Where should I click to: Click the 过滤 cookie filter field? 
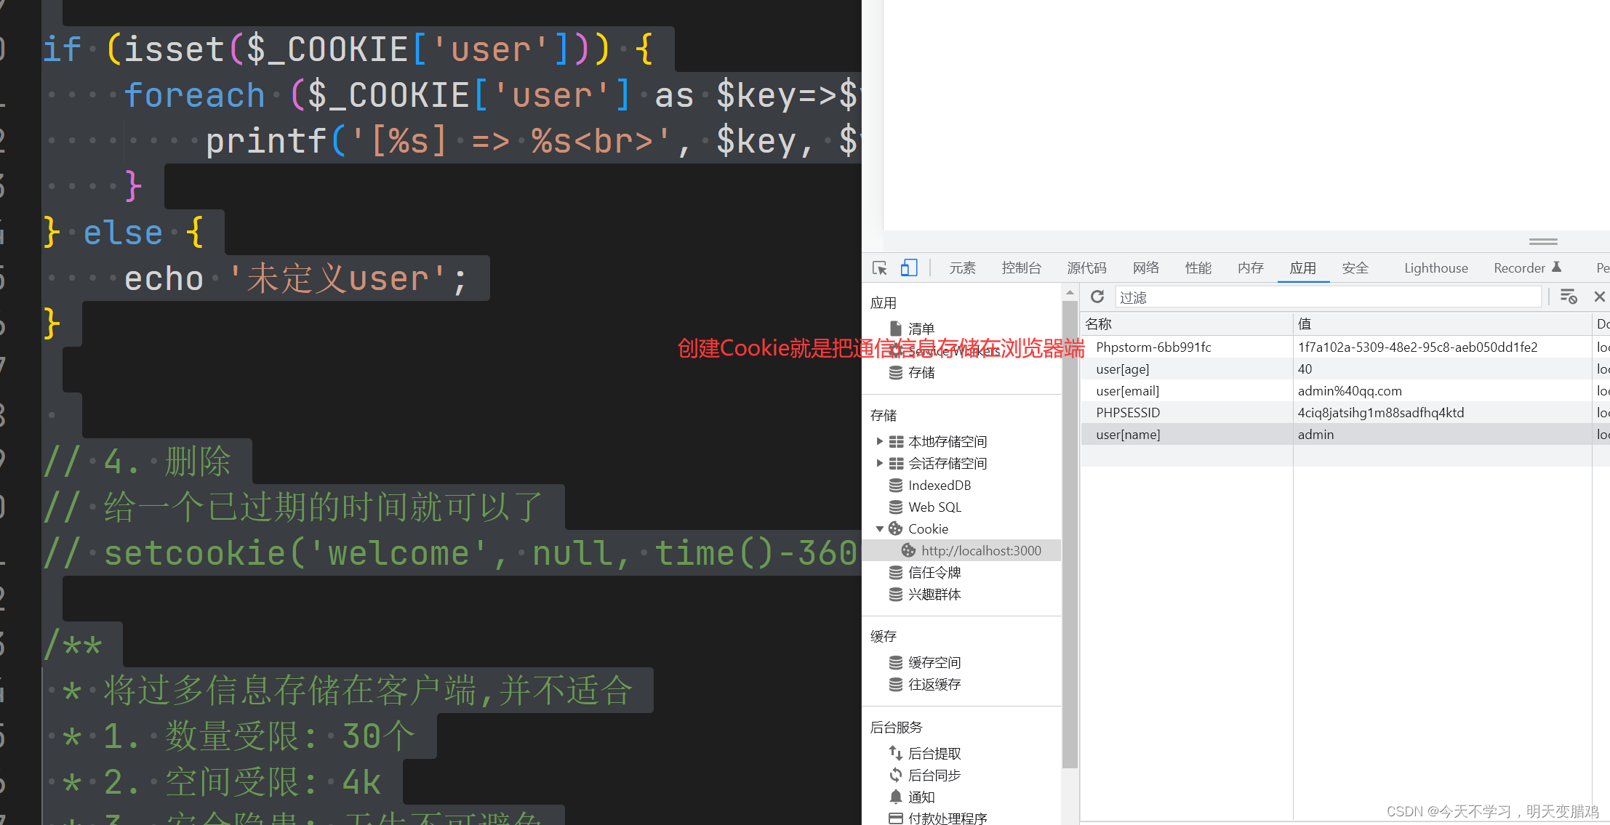pyautogui.click(x=1328, y=297)
